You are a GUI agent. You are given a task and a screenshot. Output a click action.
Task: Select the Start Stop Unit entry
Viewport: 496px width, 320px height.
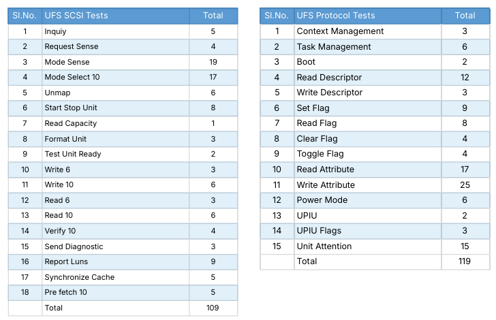pyautogui.click(x=71, y=108)
